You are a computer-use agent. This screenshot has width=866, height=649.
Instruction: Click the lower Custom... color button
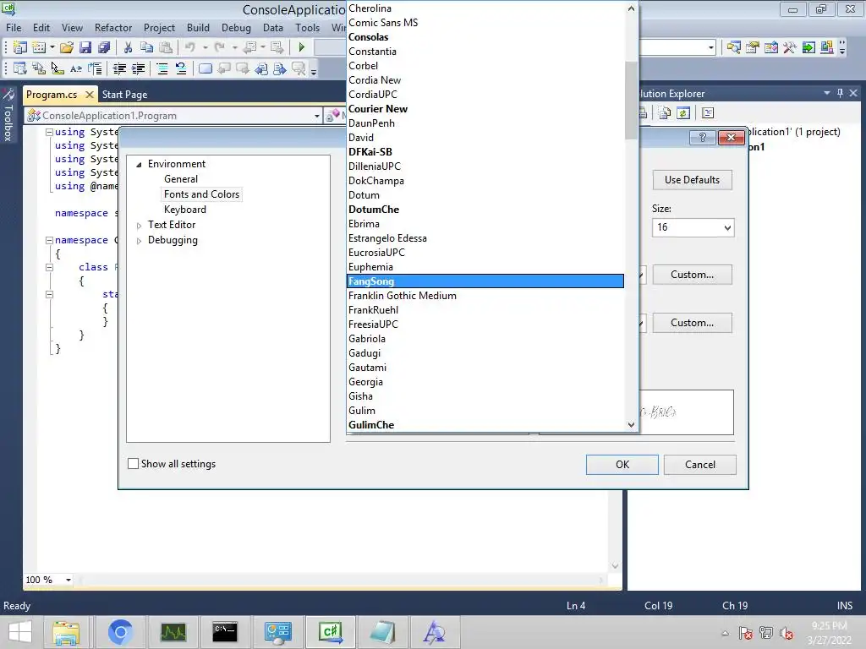[692, 323]
